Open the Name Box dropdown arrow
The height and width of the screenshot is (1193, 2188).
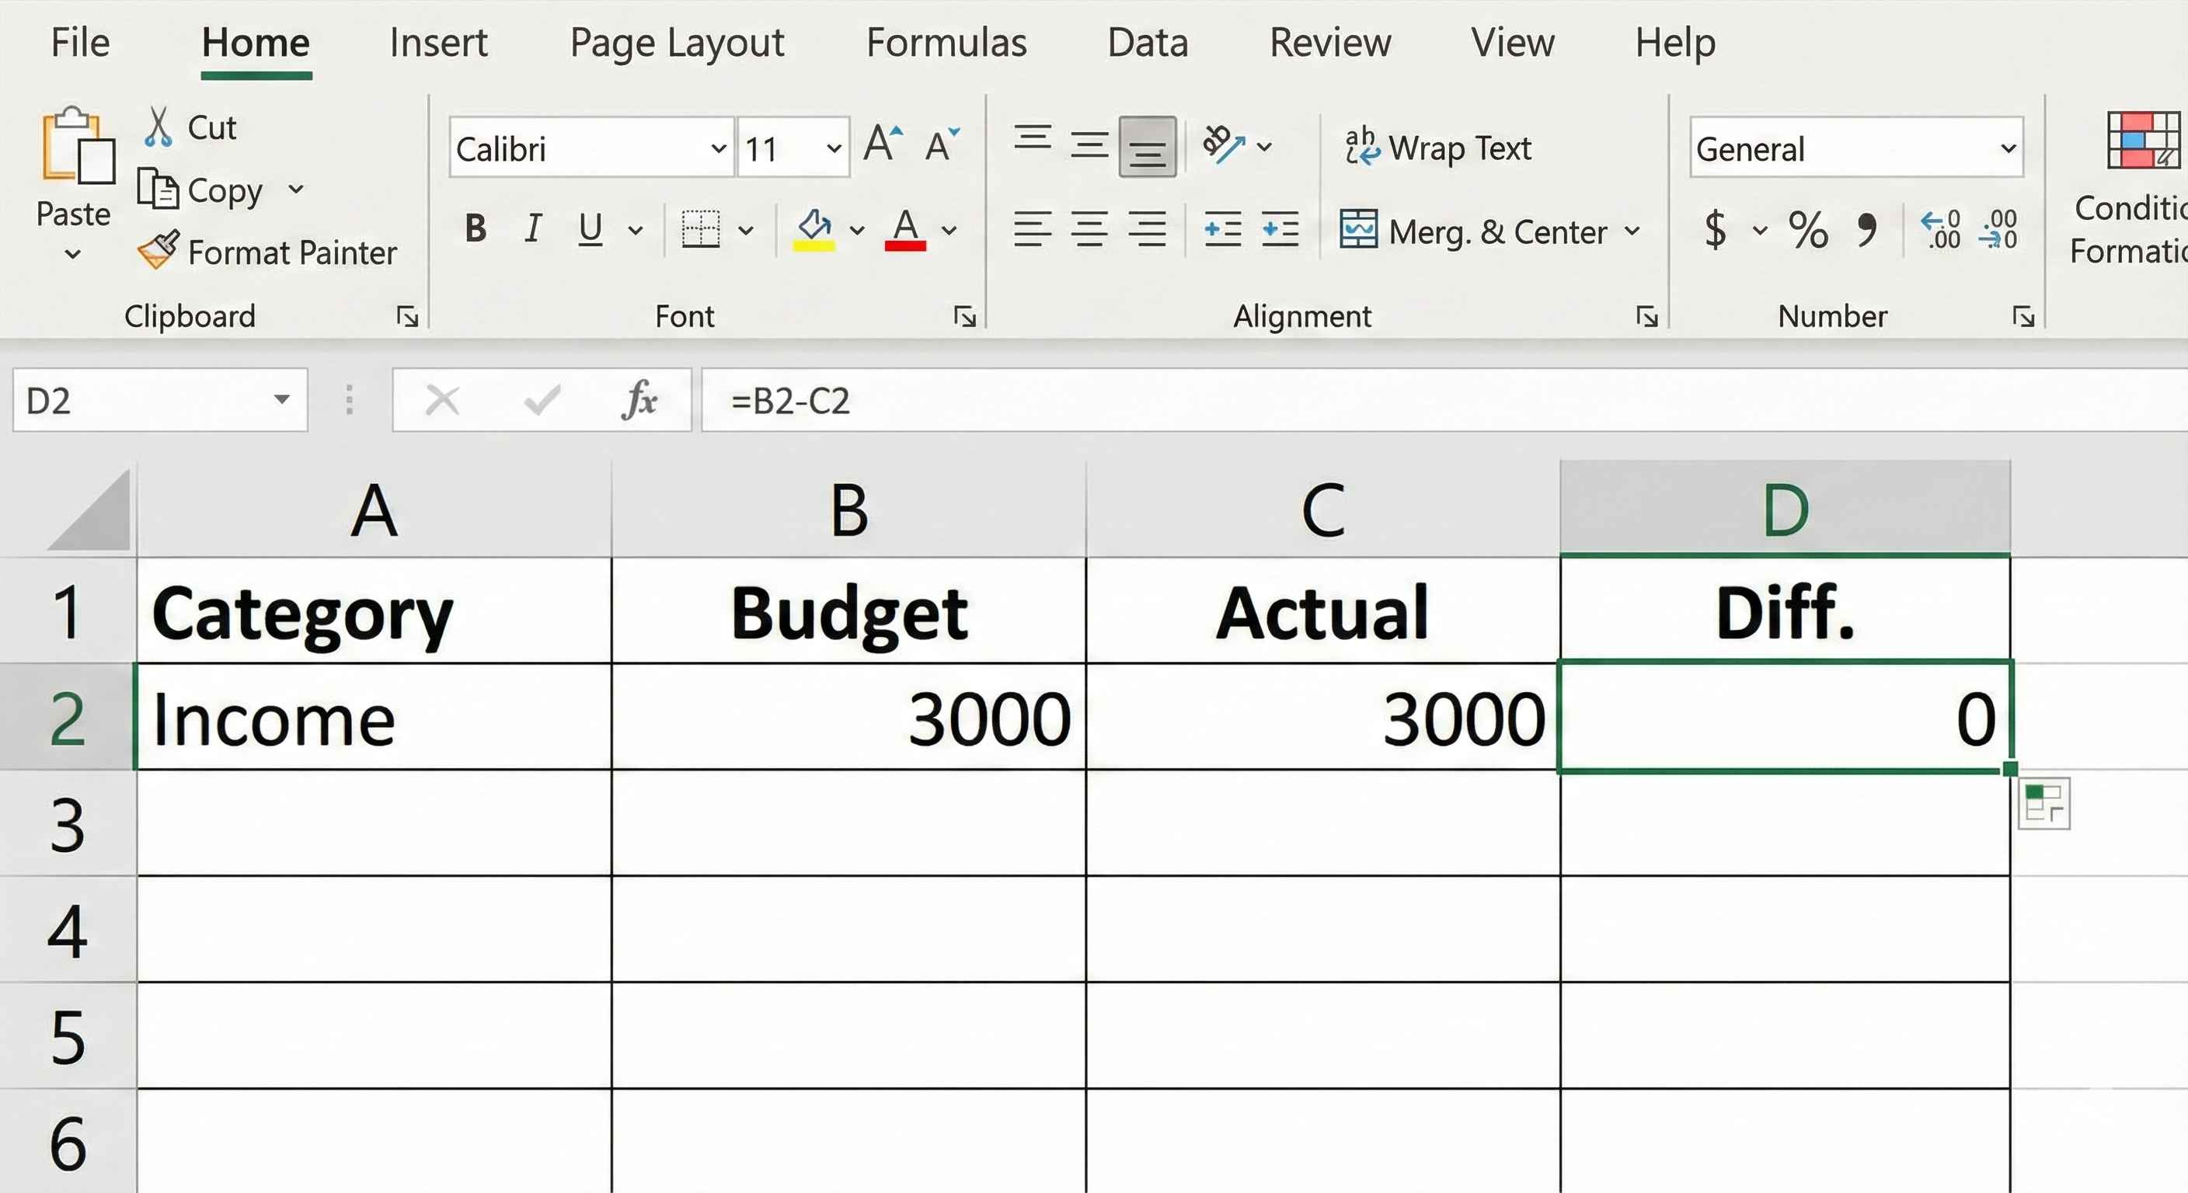281,400
